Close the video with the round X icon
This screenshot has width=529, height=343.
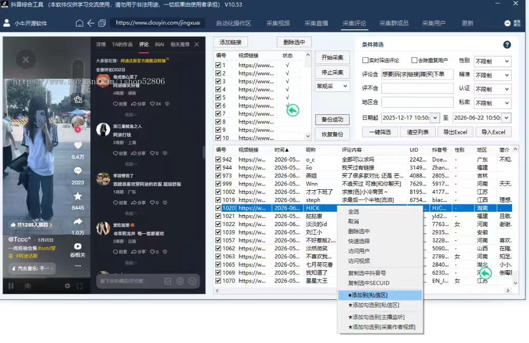26,60
